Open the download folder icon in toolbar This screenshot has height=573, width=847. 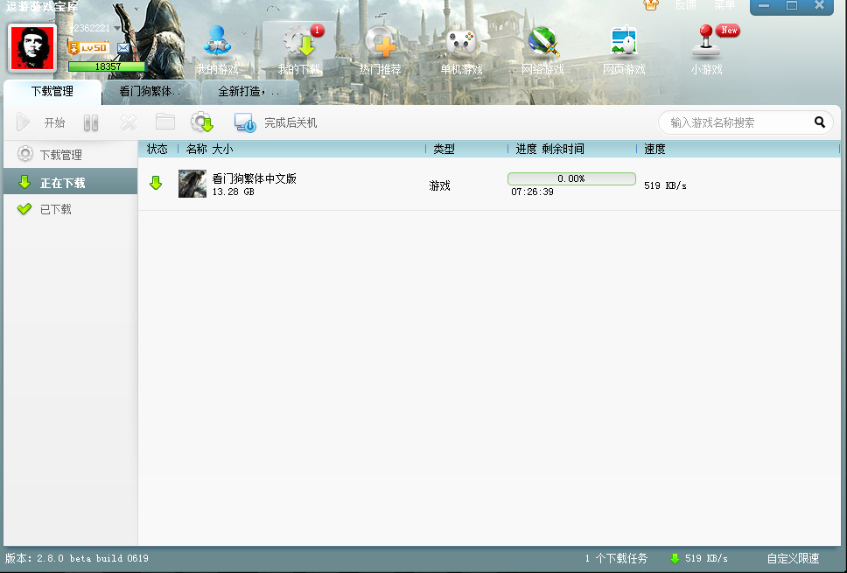[165, 122]
